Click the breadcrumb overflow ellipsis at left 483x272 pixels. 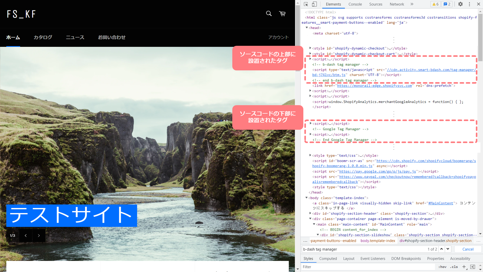(x=305, y=241)
